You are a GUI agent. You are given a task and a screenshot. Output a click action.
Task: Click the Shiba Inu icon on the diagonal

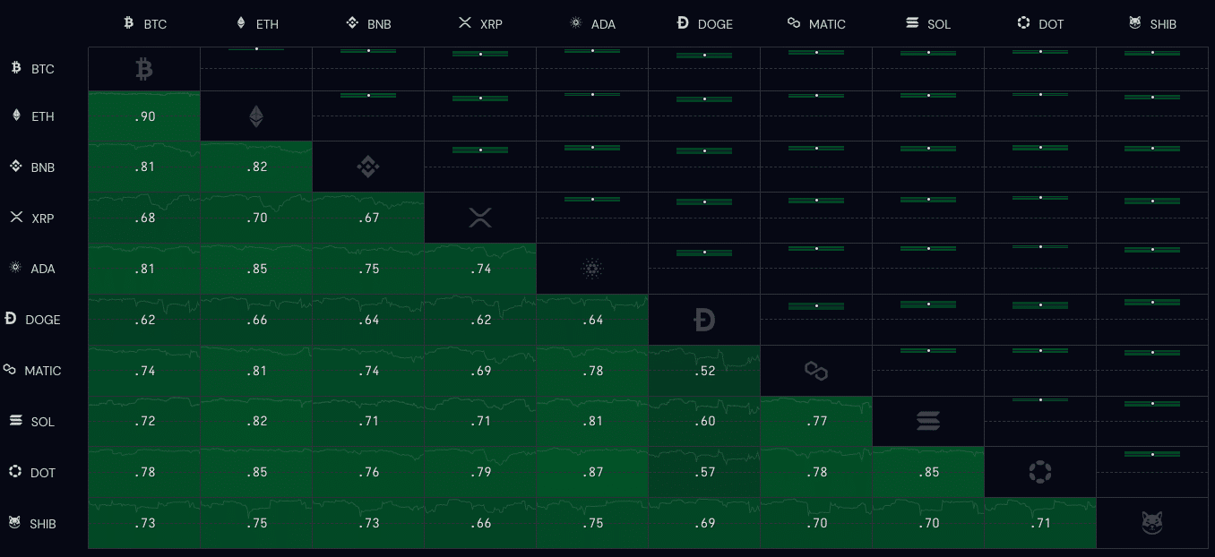pos(1152,523)
